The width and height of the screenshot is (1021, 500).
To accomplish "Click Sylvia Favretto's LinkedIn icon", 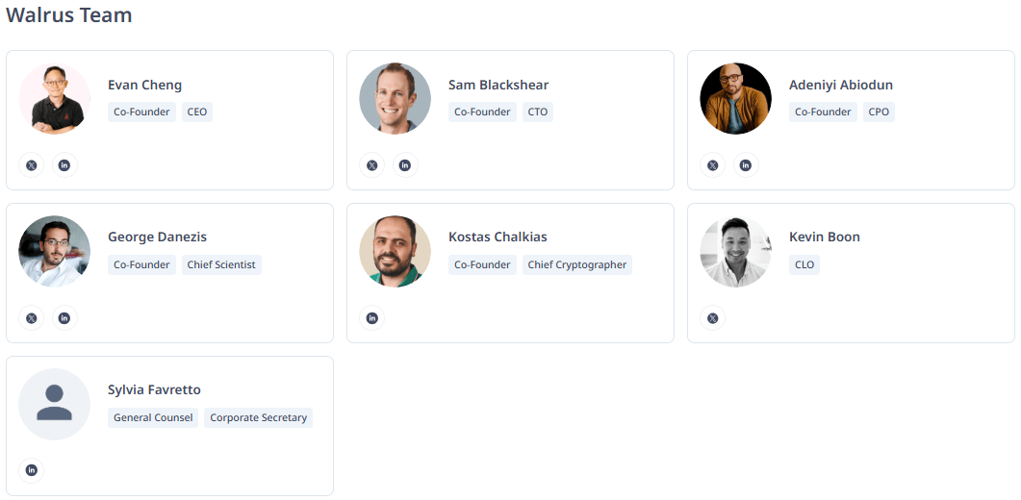I will point(32,470).
